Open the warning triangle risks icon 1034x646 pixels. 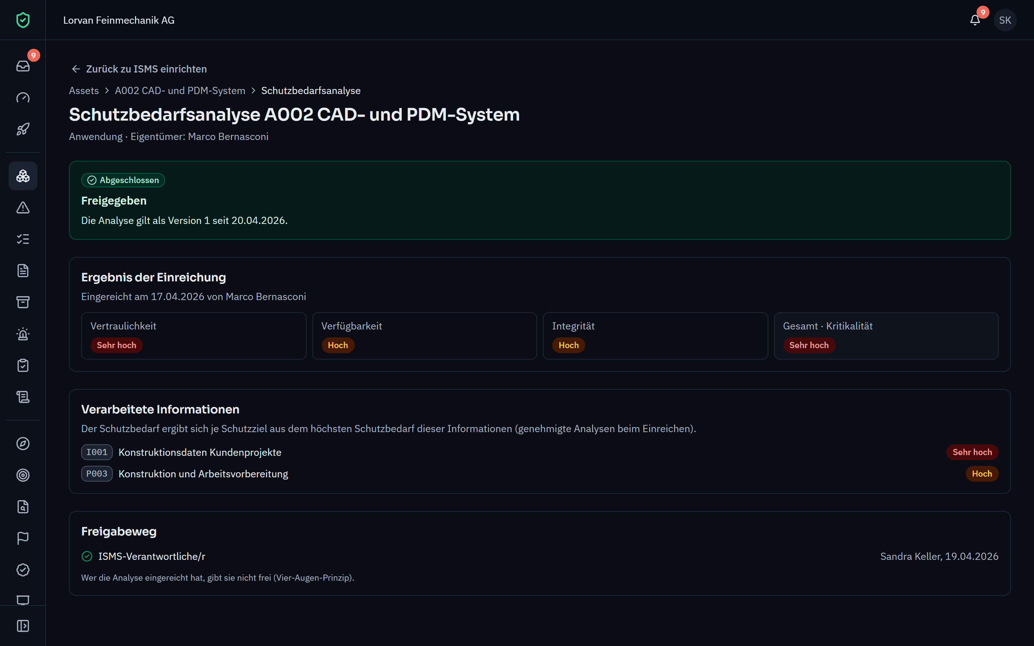(23, 207)
